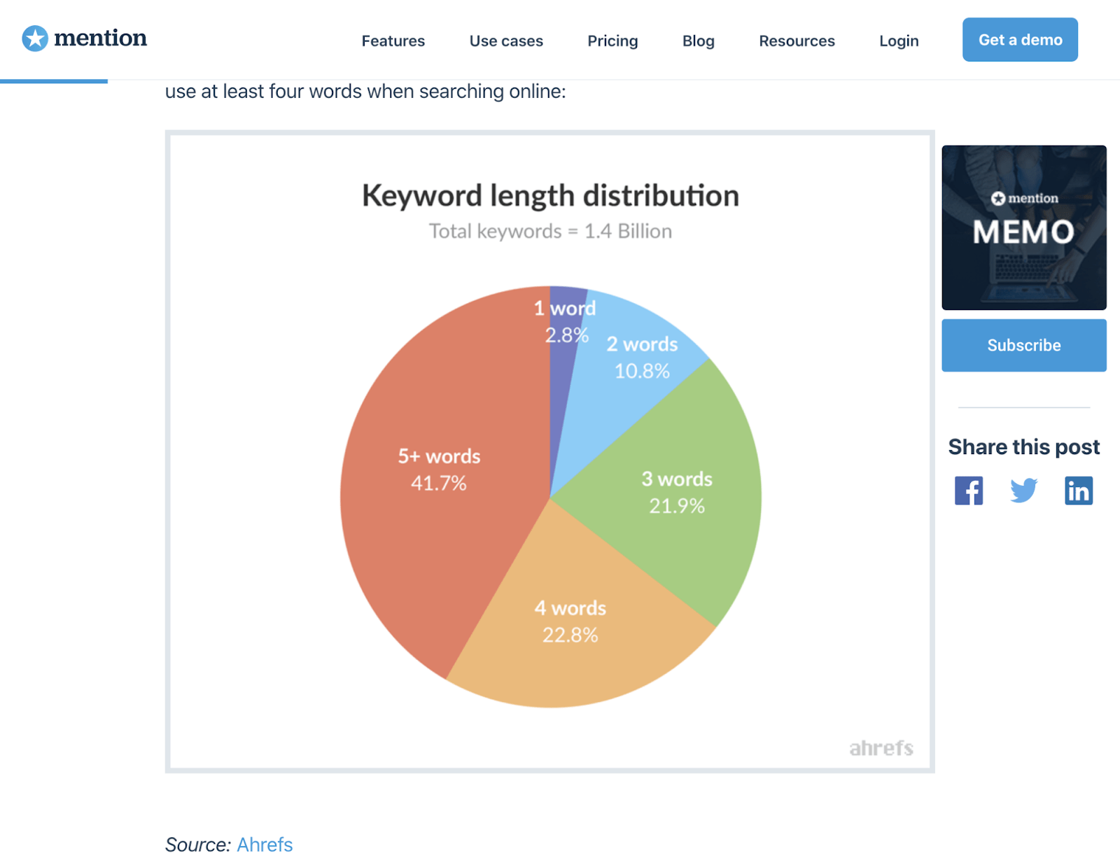Share this post on Facebook
Image resolution: width=1120 pixels, height=865 pixels.
click(x=968, y=491)
